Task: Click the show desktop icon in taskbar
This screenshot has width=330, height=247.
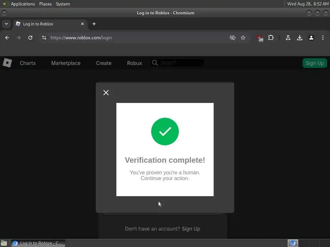Action: (4, 243)
